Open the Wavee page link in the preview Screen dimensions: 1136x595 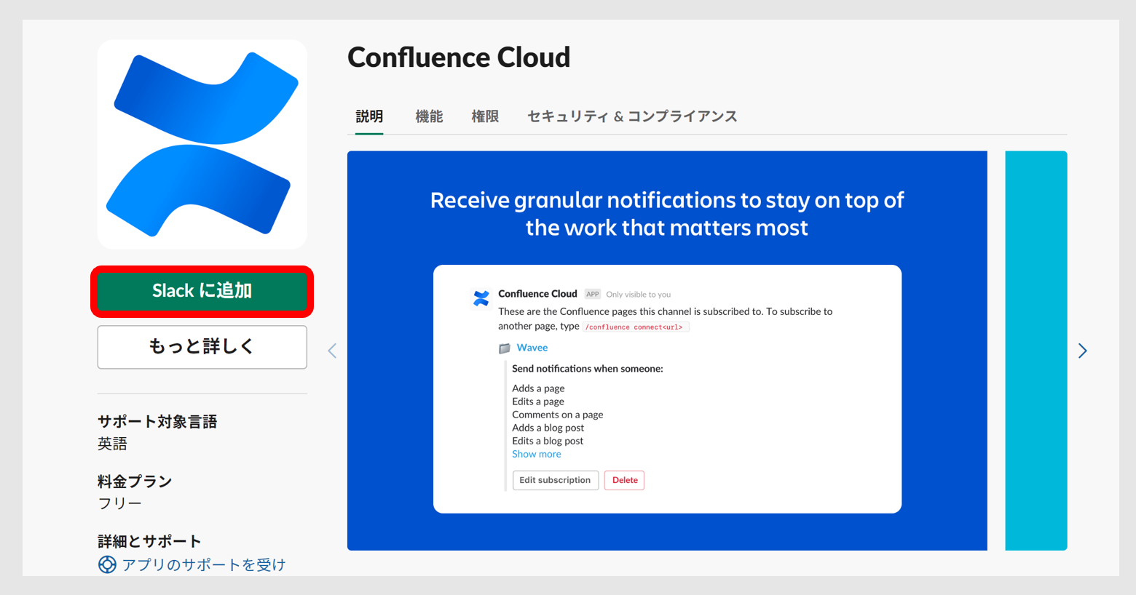(x=532, y=347)
